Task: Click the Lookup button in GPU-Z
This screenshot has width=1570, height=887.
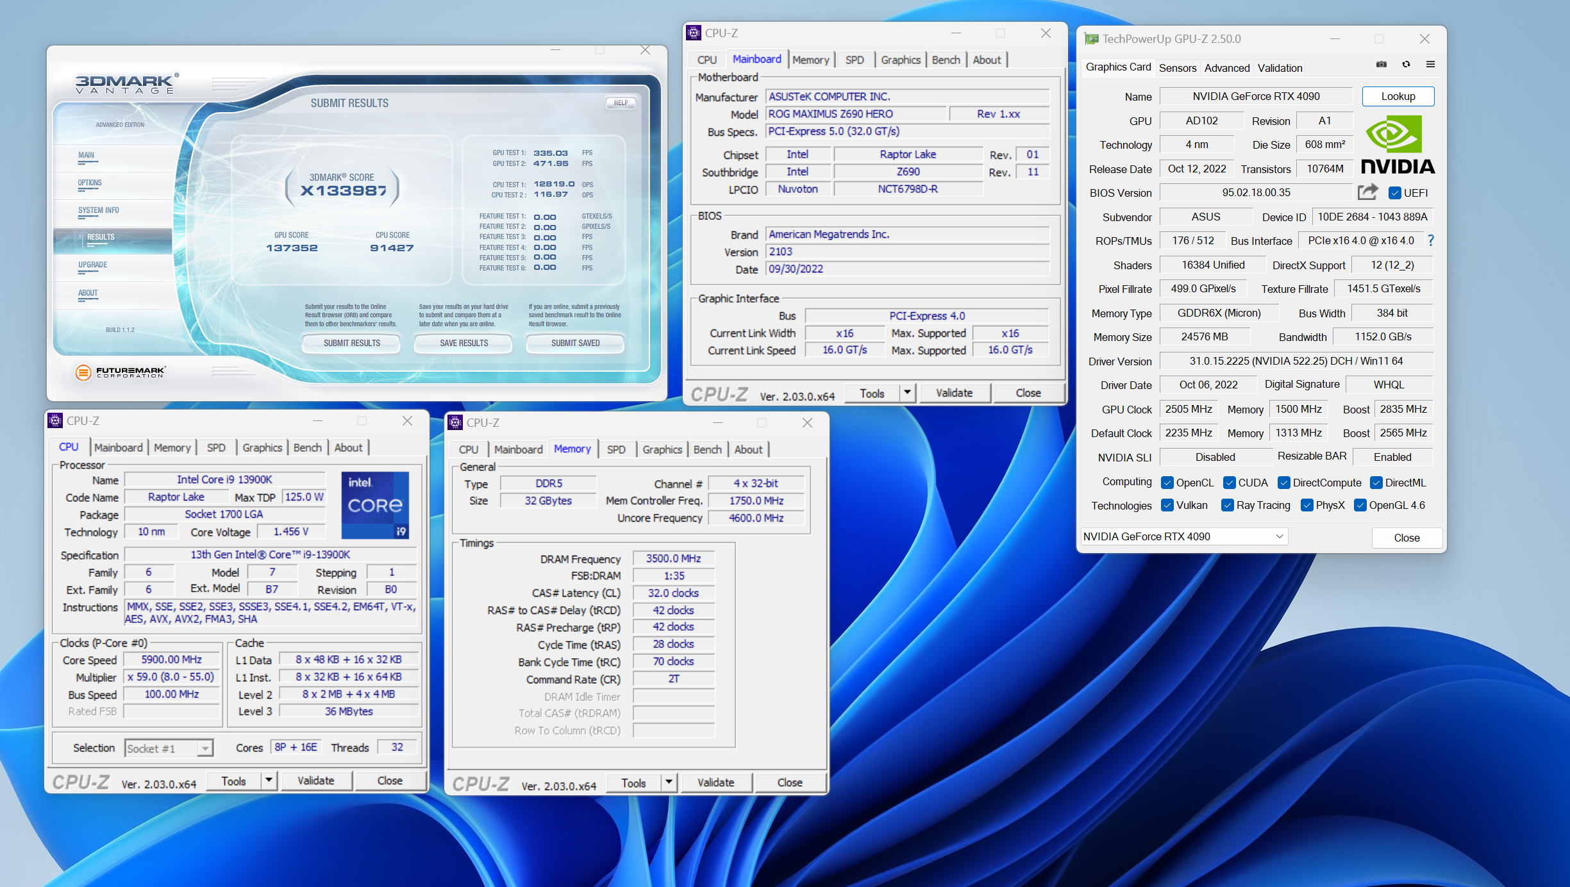Action: click(1398, 96)
